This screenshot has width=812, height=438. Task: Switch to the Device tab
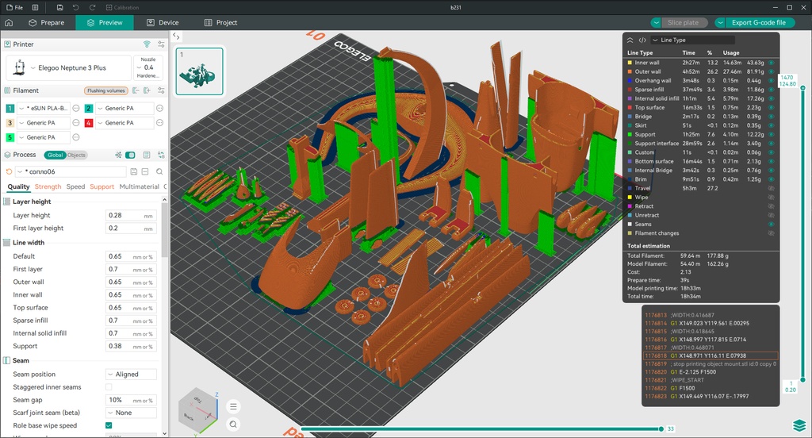163,23
